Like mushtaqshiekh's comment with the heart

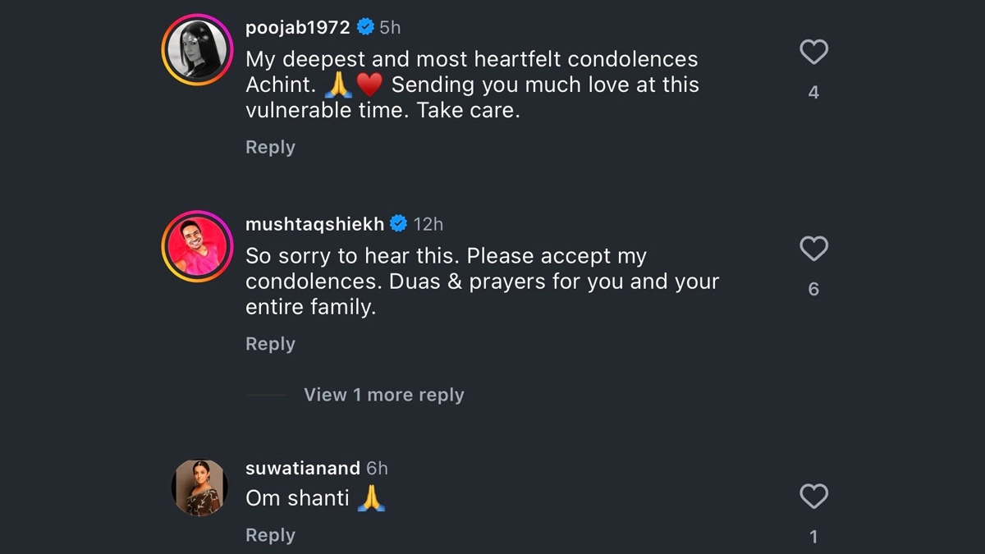813,249
